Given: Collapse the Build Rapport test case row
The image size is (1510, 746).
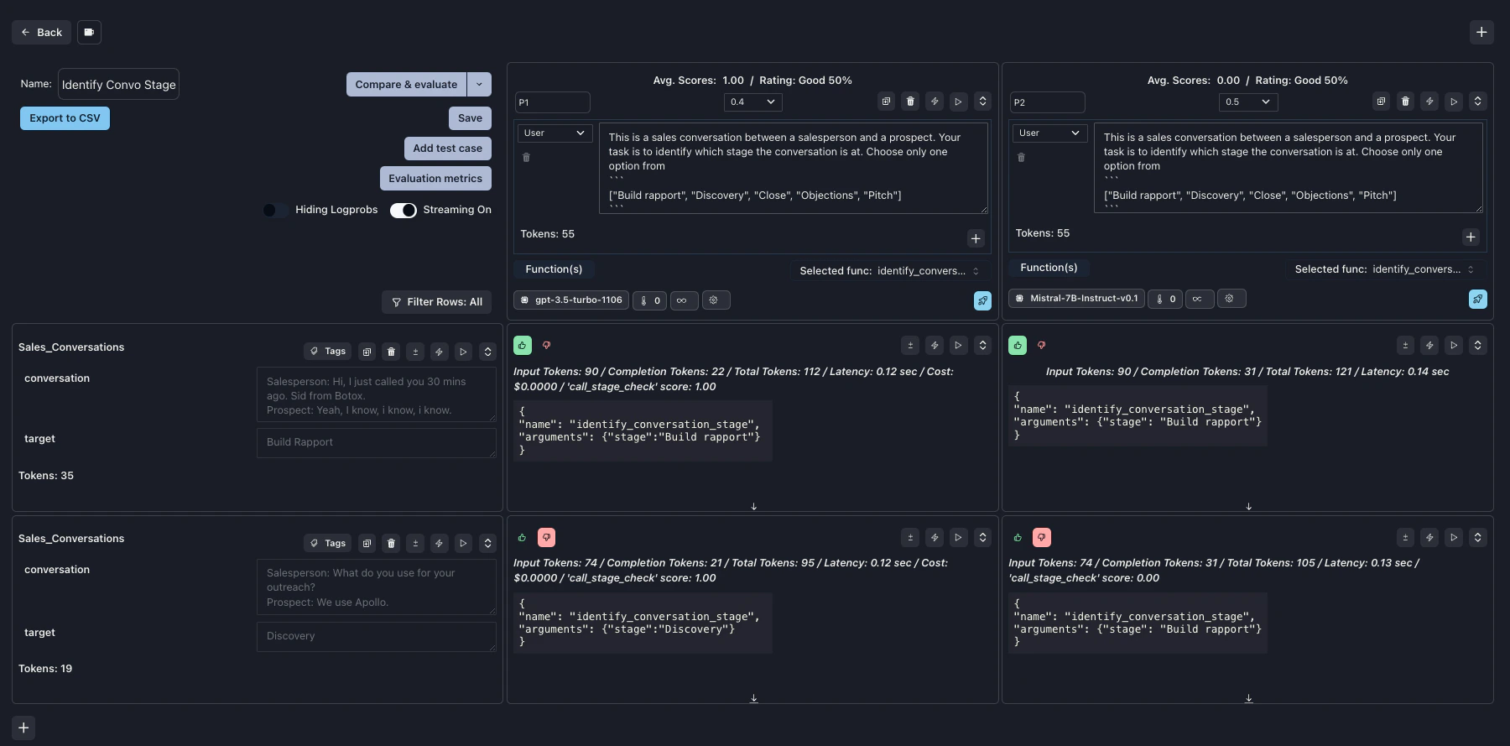Looking at the screenshot, I should pos(487,352).
